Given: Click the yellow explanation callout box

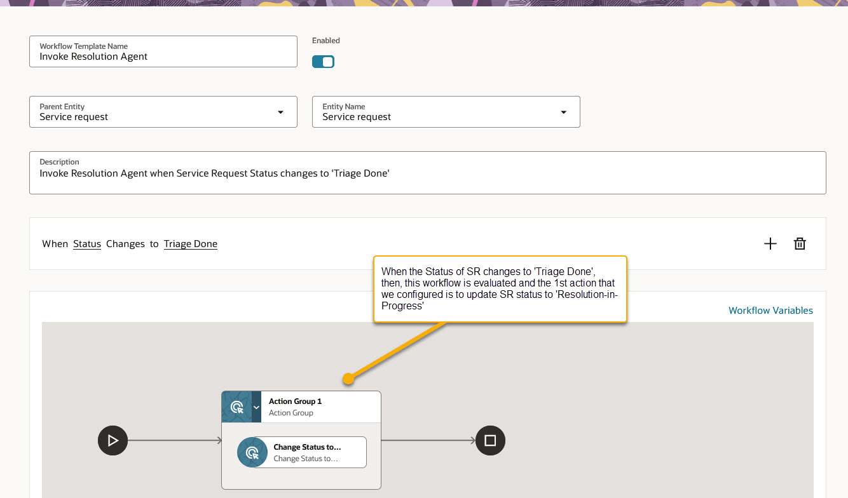Looking at the screenshot, I should [x=500, y=289].
